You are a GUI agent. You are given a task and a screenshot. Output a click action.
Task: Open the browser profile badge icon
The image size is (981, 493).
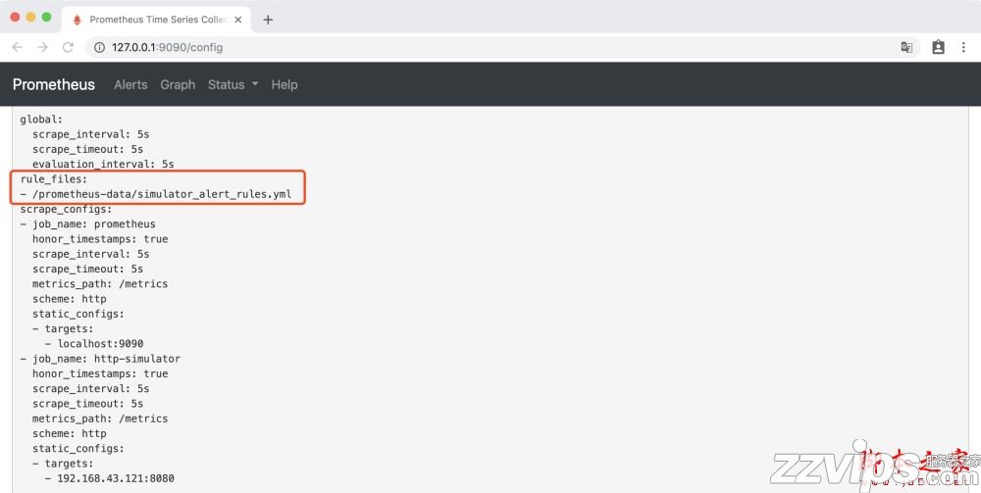click(938, 47)
